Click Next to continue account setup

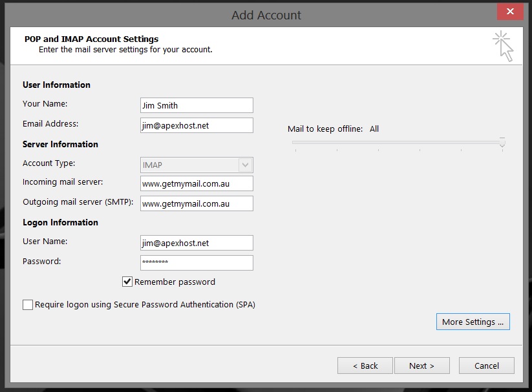421,365
